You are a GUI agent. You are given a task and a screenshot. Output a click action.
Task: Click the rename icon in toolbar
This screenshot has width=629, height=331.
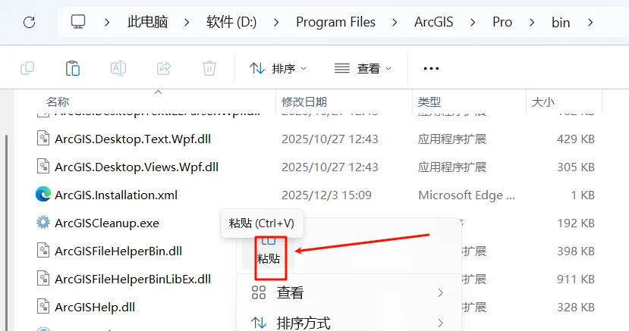click(118, 68)
